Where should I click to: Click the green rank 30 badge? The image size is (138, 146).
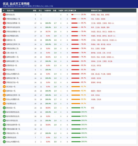[4, 138]
